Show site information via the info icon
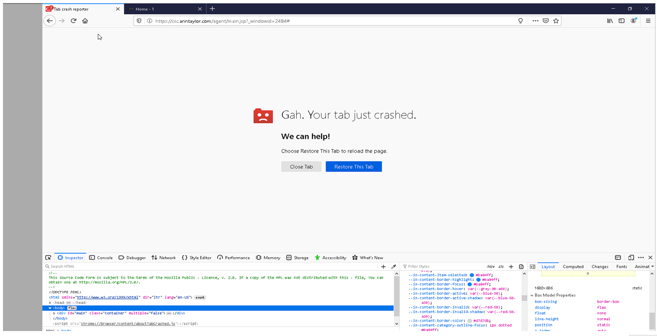This screenshot has height=336, width=657. click(x=149, y=21)
